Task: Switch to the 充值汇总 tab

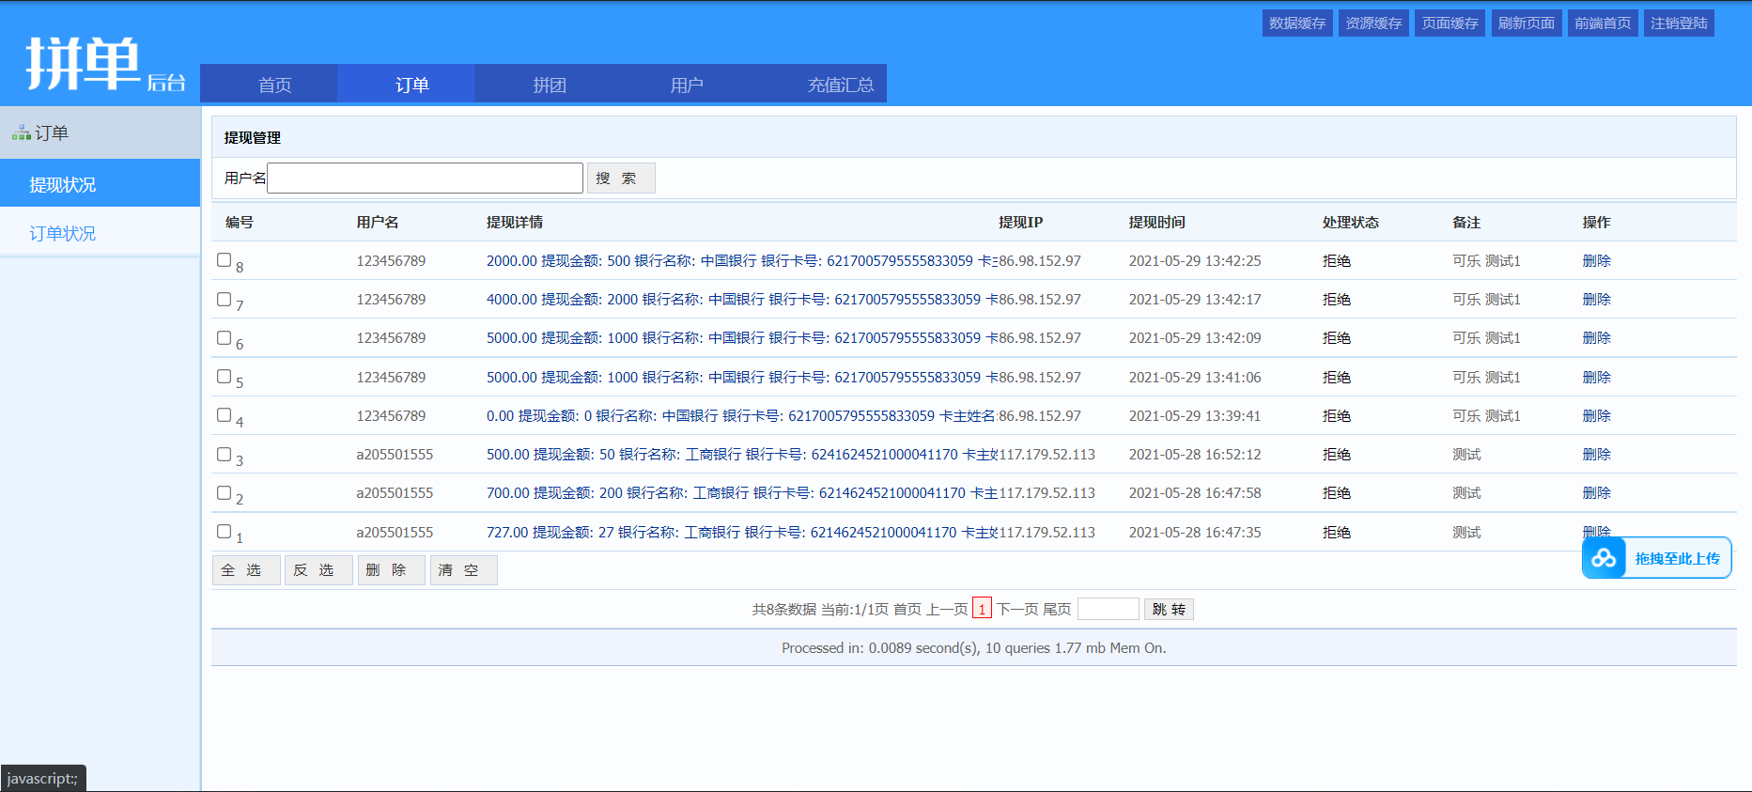Action: pos(817,84)
